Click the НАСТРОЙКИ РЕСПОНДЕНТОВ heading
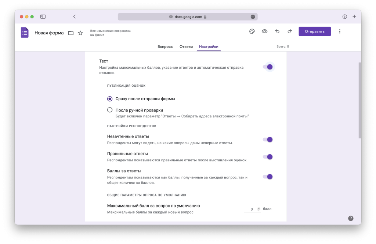The image size is (376, 244). click(132, 126)
